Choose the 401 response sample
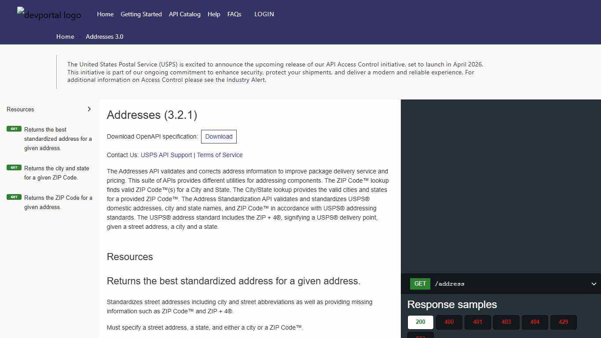Screen dimensions: 601x338 [477, 322]
